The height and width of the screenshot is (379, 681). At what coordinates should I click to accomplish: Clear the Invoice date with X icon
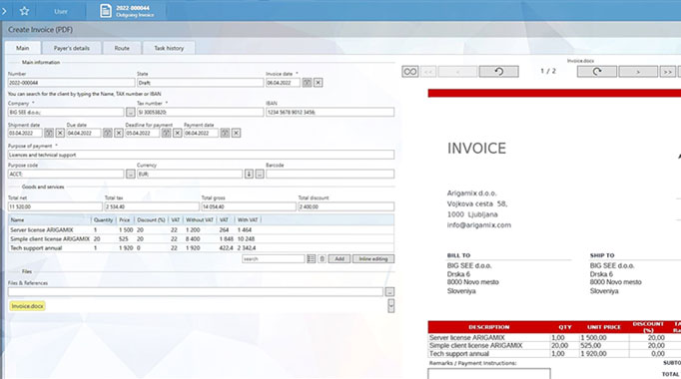pyautogui.click(x=319, y=83)
